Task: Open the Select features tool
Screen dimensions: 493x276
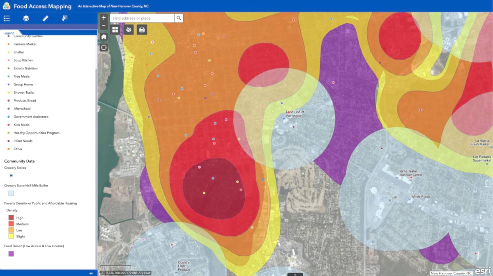Action: (x=65, y=18)
